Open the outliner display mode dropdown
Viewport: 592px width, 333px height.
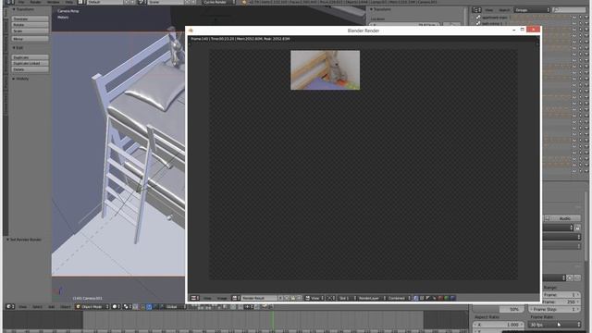click(x=531, y=10)
